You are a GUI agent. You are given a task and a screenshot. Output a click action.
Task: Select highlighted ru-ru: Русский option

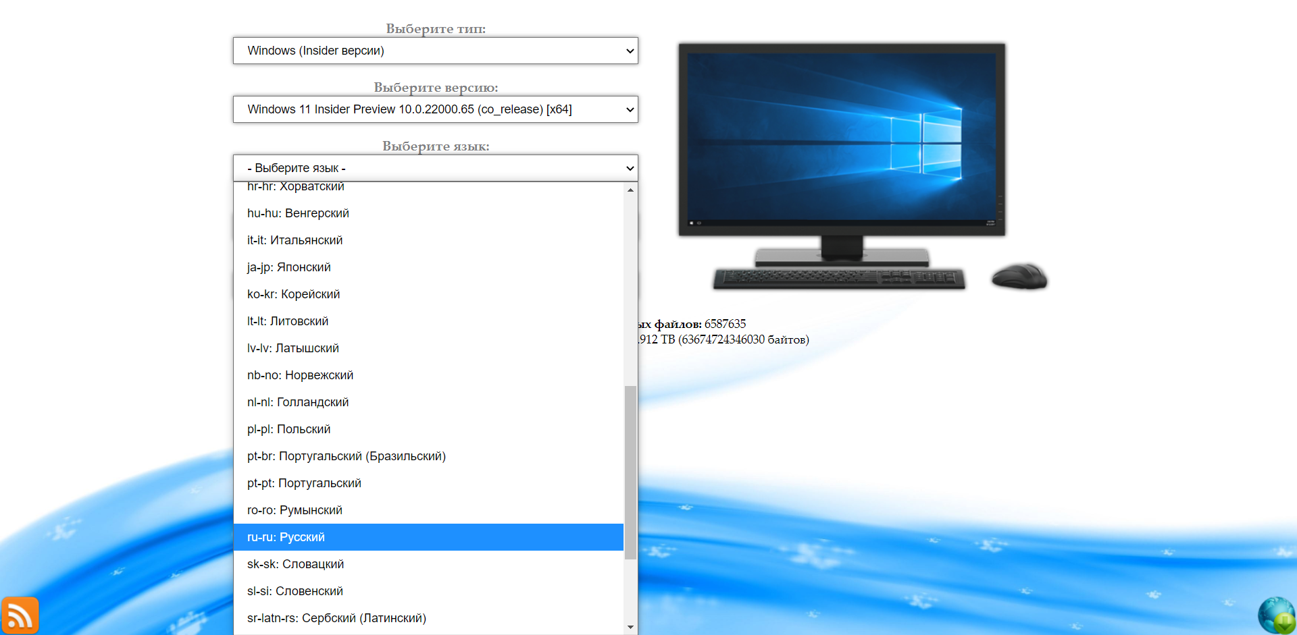[428, 537]
